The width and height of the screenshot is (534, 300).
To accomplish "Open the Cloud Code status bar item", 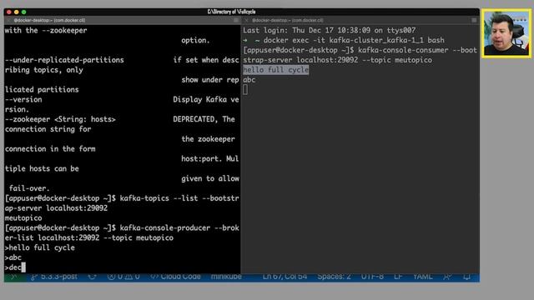I will point(176,277).
